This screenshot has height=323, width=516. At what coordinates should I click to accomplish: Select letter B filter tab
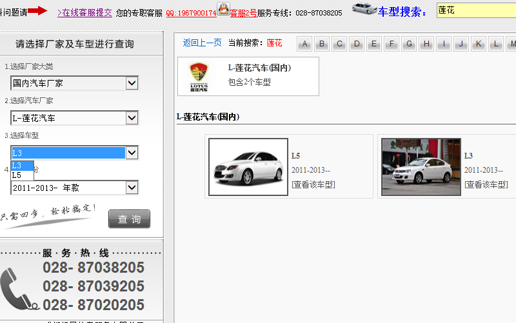point(322,44)
